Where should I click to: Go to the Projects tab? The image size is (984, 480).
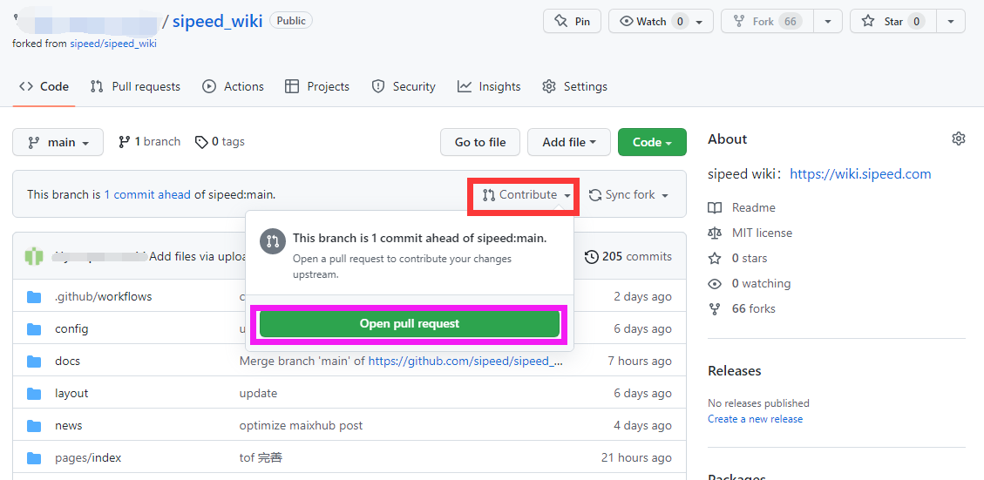pyautogui.click(x=317, y=86)
